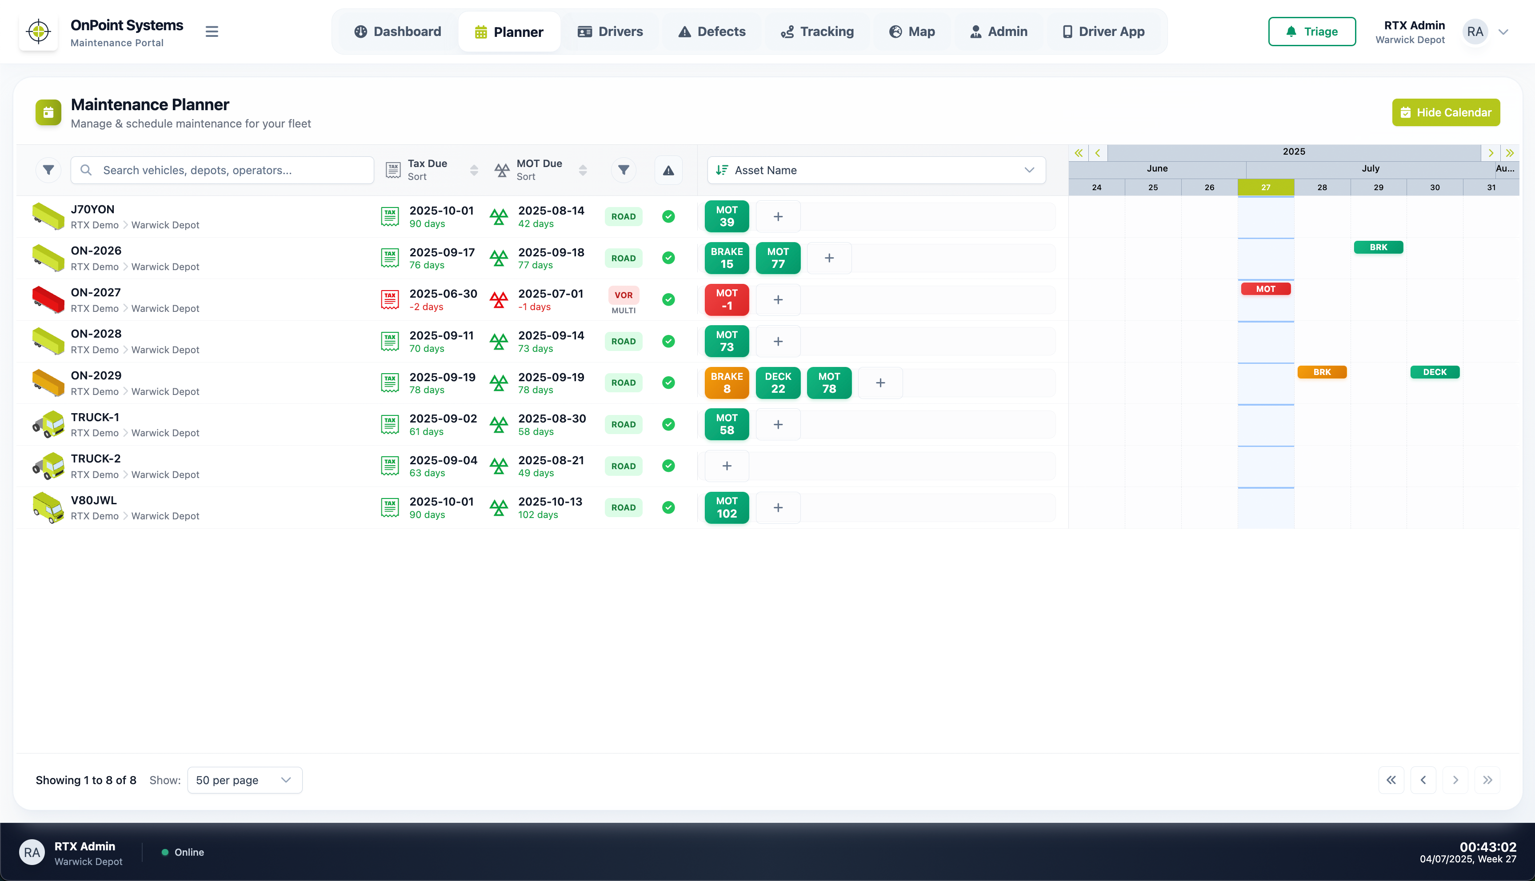Jump calendar forward with double-right arrows
Viewport: 1535px width, 881px height.
pos(1510,153)
